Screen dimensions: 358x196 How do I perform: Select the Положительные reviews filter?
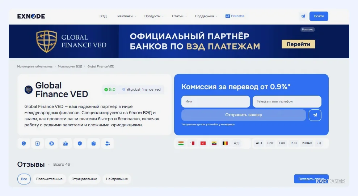click(49, 179)
